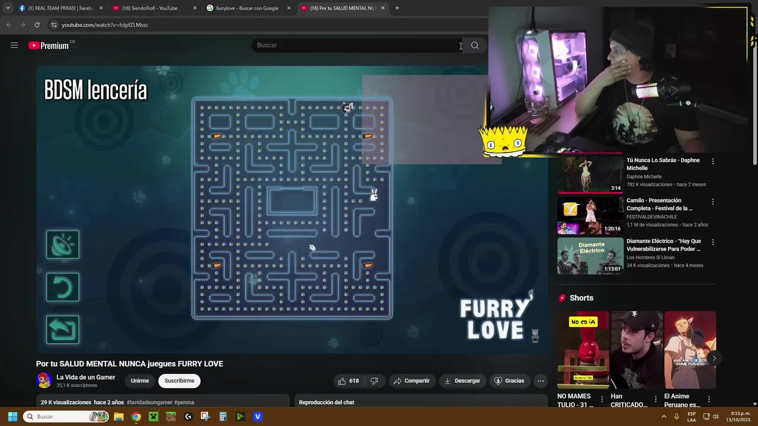Open options for El Anime Peruano short
This screenshot has height=426, width=758.
click(x=709, y=399)
